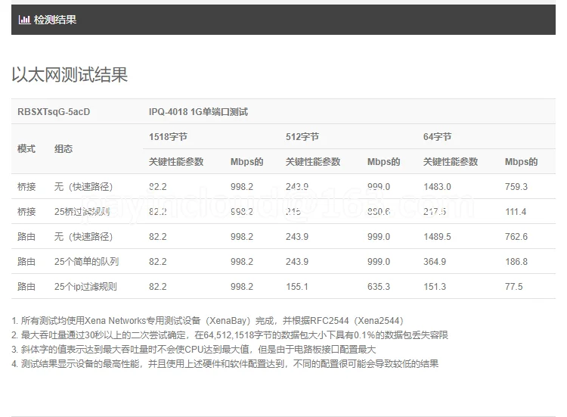The height and width of the screenshot is (417, 567).
Task: Click 82.2 in the 25个简单的队列 row
Action: tap(158, 262)
